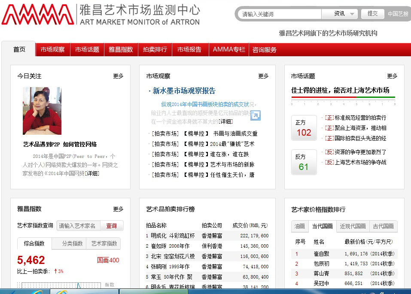
Task: Click the AMMA logo
Action: [38, 15]
